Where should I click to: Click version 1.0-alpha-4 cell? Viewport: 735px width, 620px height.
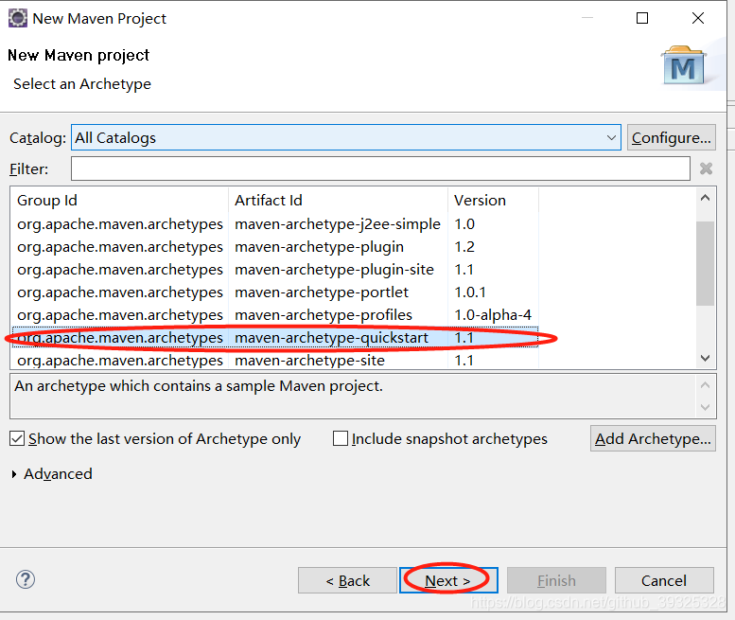tap(493, 314)
